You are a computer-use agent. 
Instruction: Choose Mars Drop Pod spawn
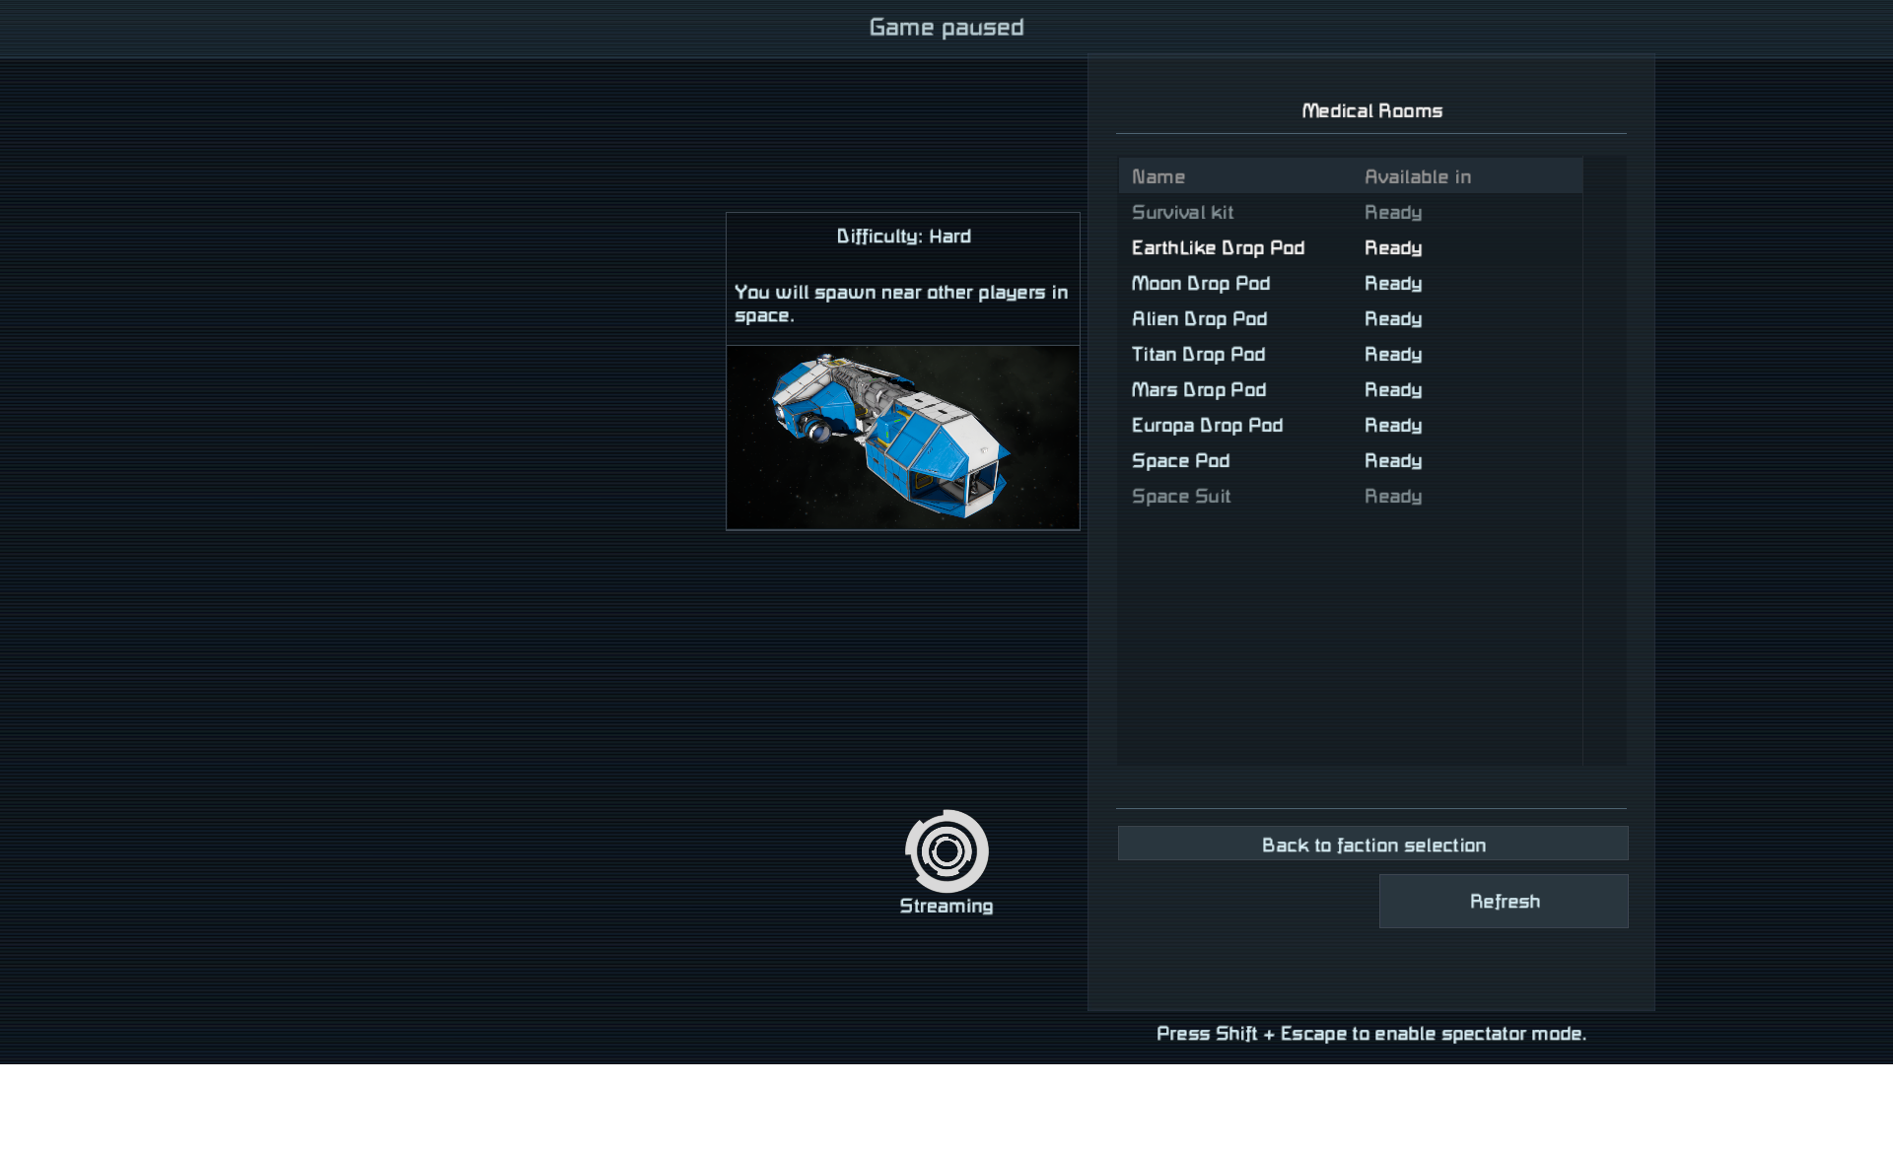click(1198, 390)
